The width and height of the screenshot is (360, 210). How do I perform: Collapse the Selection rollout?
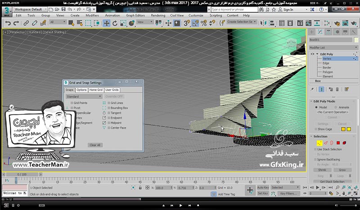[311, 136]
